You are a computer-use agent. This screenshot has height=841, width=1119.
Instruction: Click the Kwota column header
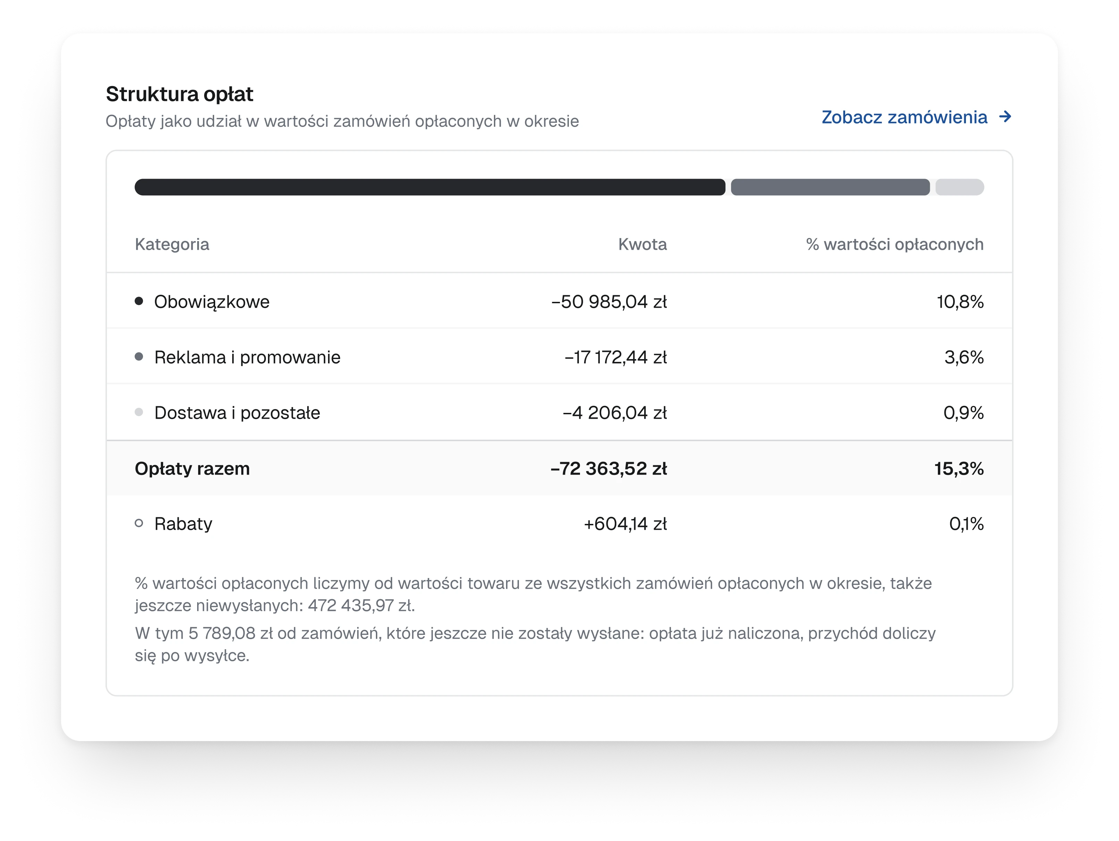(642, 244)
